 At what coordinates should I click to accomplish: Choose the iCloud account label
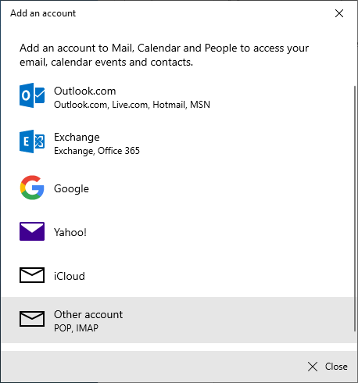coord(70,276)
